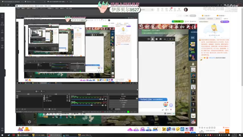Screen dimensions: 243x137
Task: Click the home icon in game client toolbar
Action: tap(152, 39)
